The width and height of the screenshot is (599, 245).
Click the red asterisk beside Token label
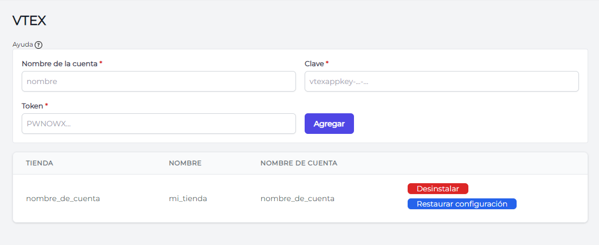[x=46, y=105]
